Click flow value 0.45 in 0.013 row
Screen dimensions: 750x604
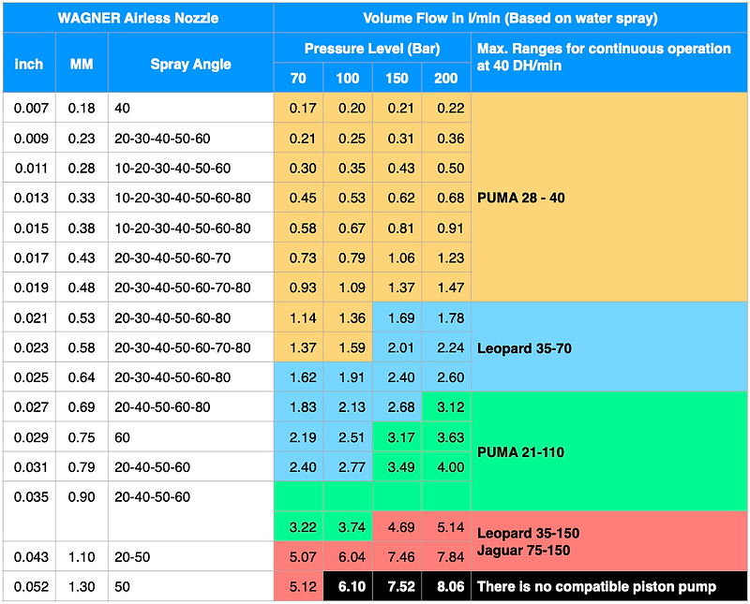302,198
